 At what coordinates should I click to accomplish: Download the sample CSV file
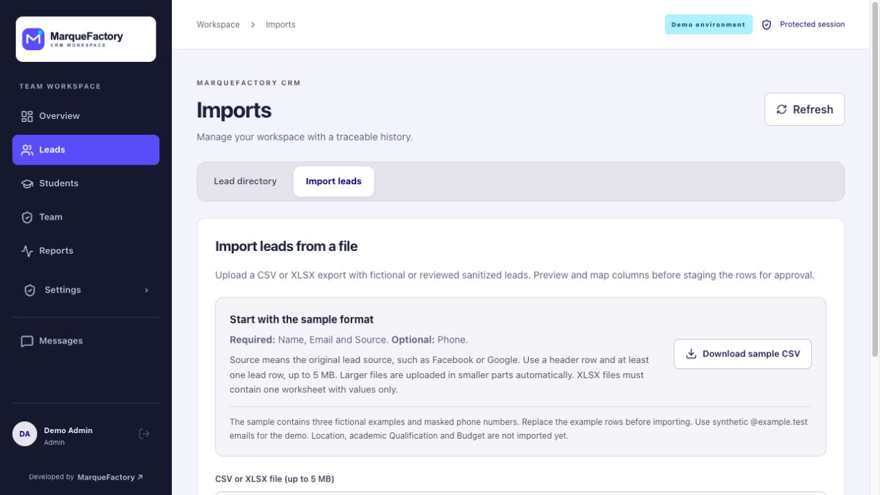(742, 354)
